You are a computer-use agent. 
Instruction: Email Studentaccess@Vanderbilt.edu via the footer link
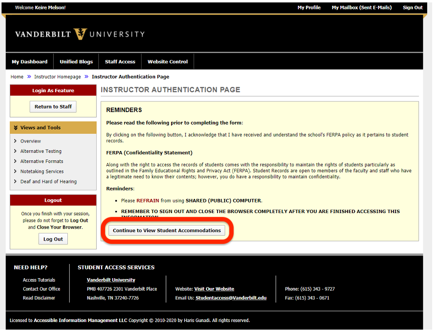(x=231, y=298)
